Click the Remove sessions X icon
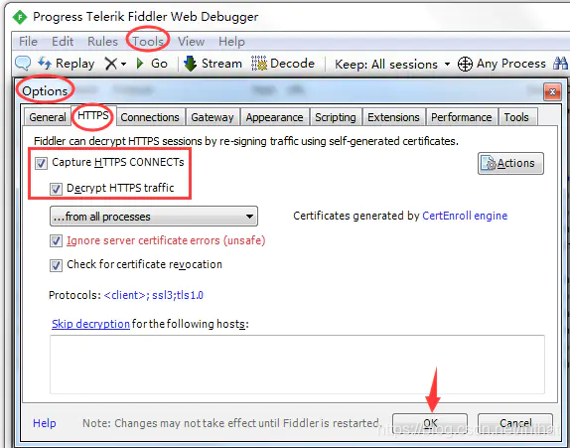The image size is (570, 448). [x=110, y=64]
